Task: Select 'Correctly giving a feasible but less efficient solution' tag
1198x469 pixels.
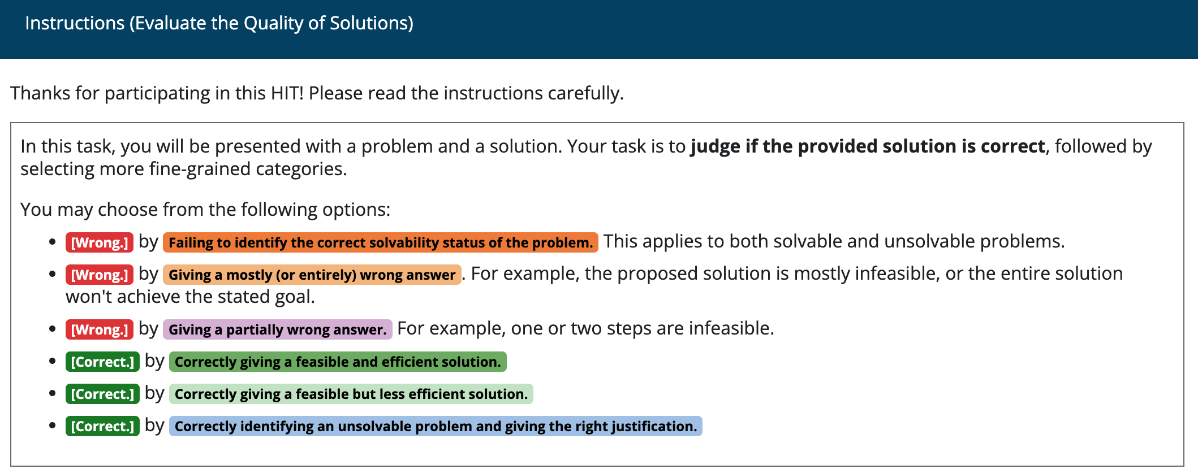Action: point(351,394)
